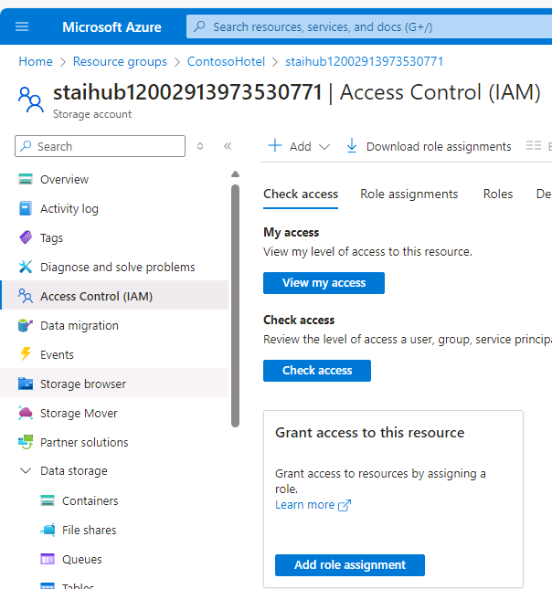
Task: Click the View my access button
Action: [x=324, y=283]
